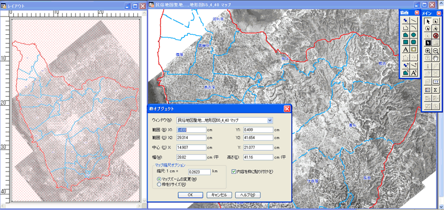Image resolution: width=444 pixels, height=210 pixels.
Task: Click the layout window horizontal scrollbar
Action: (71, 206)
